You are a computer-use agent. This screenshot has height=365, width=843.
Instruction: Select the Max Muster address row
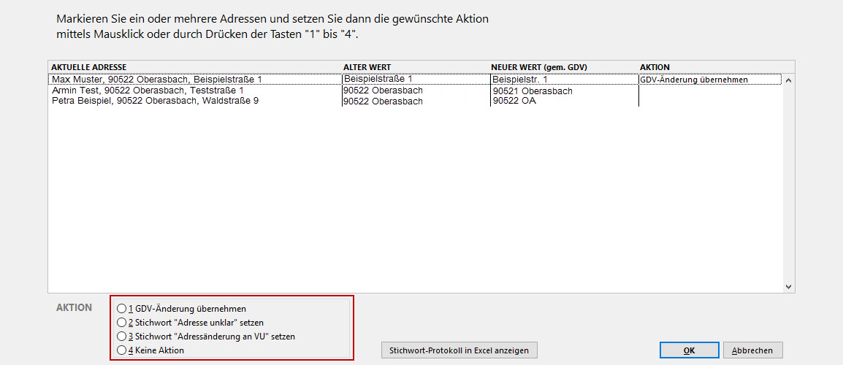tap(156, 79)
